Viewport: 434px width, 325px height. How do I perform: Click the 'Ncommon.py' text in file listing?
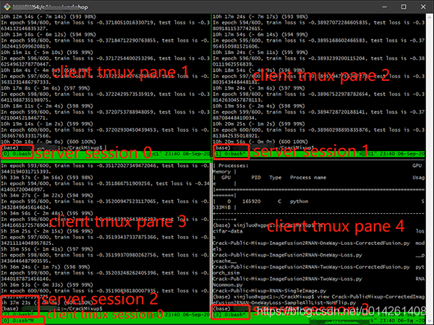coord(228,285)
